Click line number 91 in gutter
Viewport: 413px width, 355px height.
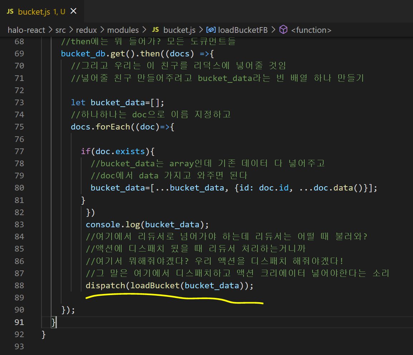19,322
